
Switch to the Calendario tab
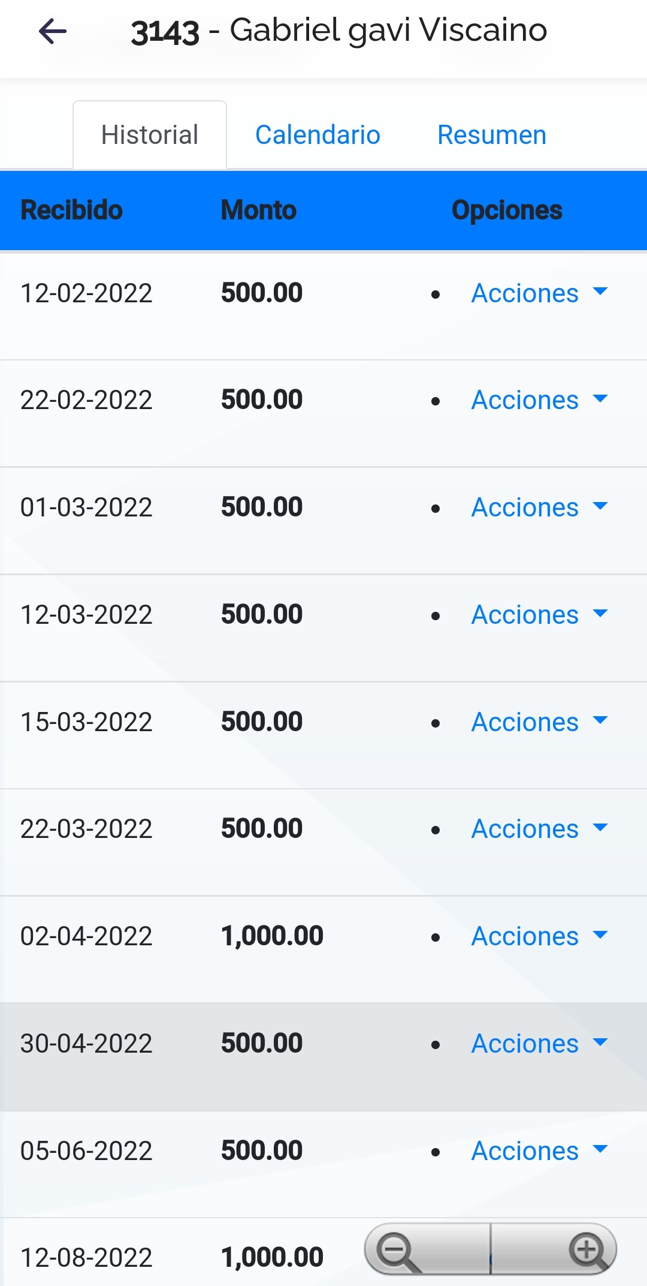point(318,135)
